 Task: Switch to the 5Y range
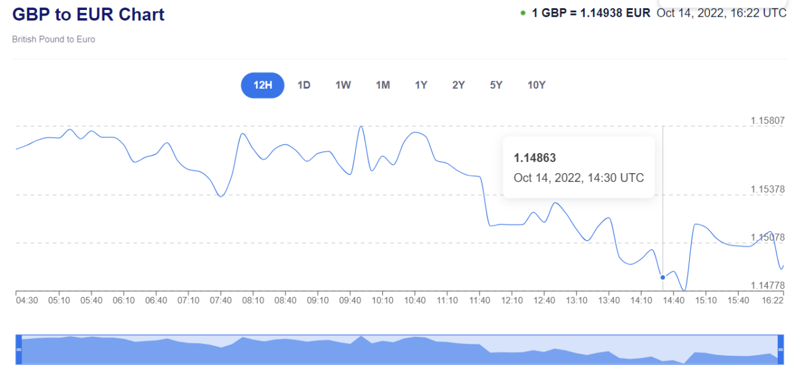pyautogui.click(x=496, y=86)
